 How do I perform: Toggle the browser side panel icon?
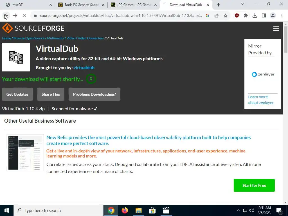click(264, 16)
